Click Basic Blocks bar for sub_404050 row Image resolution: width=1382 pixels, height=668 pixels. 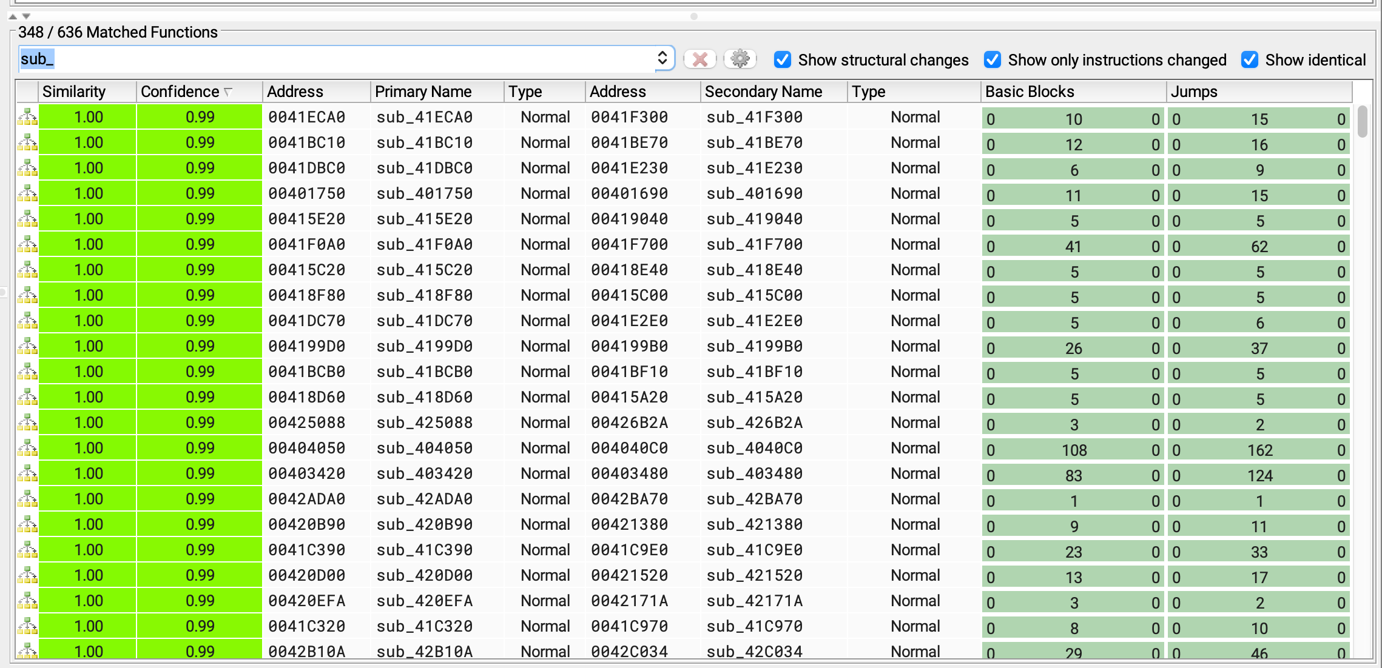(x=1073, y=450)
